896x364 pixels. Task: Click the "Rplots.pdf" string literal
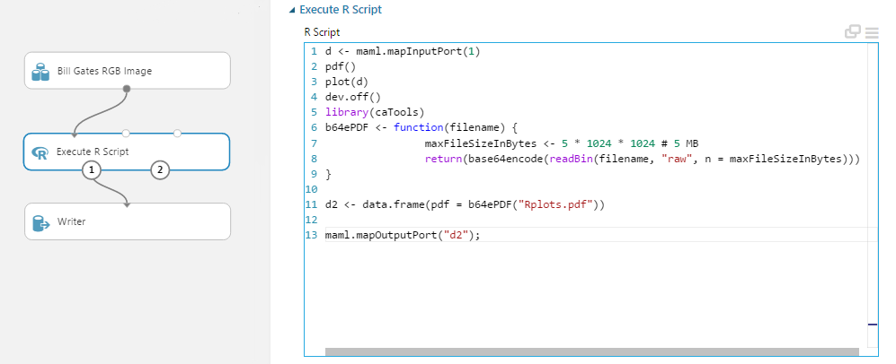point(554,204)
